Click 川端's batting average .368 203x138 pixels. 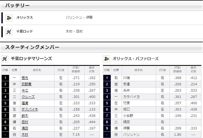tap(178, 78)
